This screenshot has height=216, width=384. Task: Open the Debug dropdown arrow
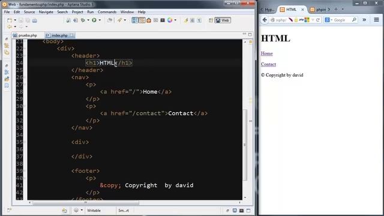(x=88, y=20)
